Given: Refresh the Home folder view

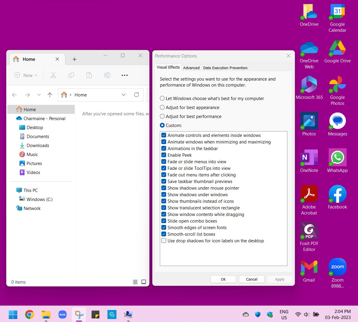Looking at the screenshot, I should (136, 95).
